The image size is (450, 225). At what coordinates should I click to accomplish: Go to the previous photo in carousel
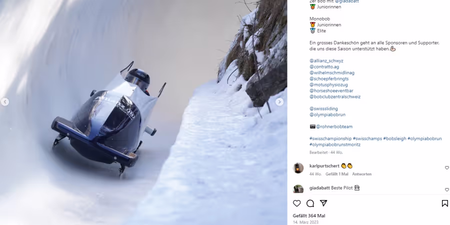(4, 102)
